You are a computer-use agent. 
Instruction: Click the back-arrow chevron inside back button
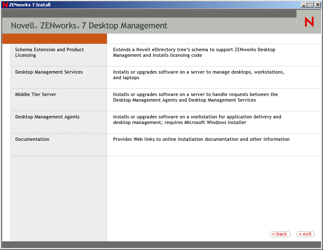click(x=274, y=234)
